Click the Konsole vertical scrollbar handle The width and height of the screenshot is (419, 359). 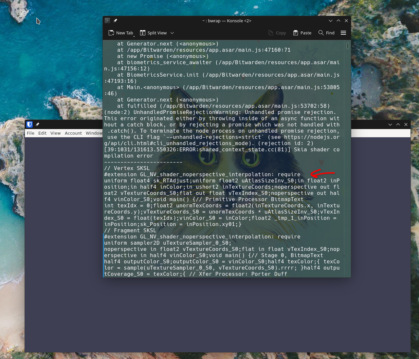pos(347,46)
